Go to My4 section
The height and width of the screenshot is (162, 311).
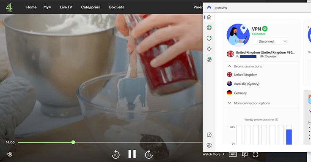tap(47, 7)
